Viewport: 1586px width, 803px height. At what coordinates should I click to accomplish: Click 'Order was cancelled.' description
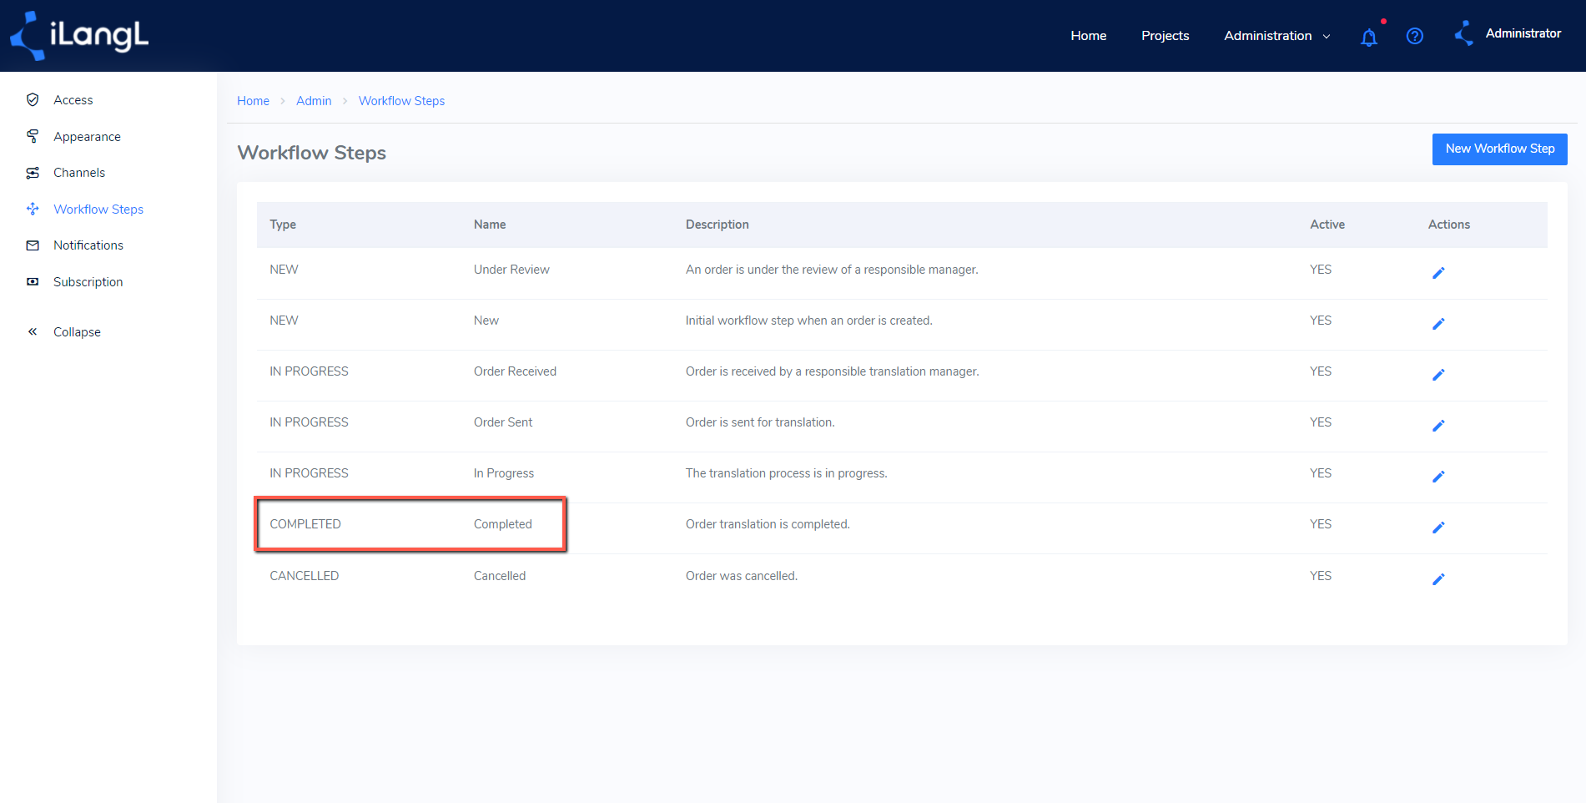(742, 576)
